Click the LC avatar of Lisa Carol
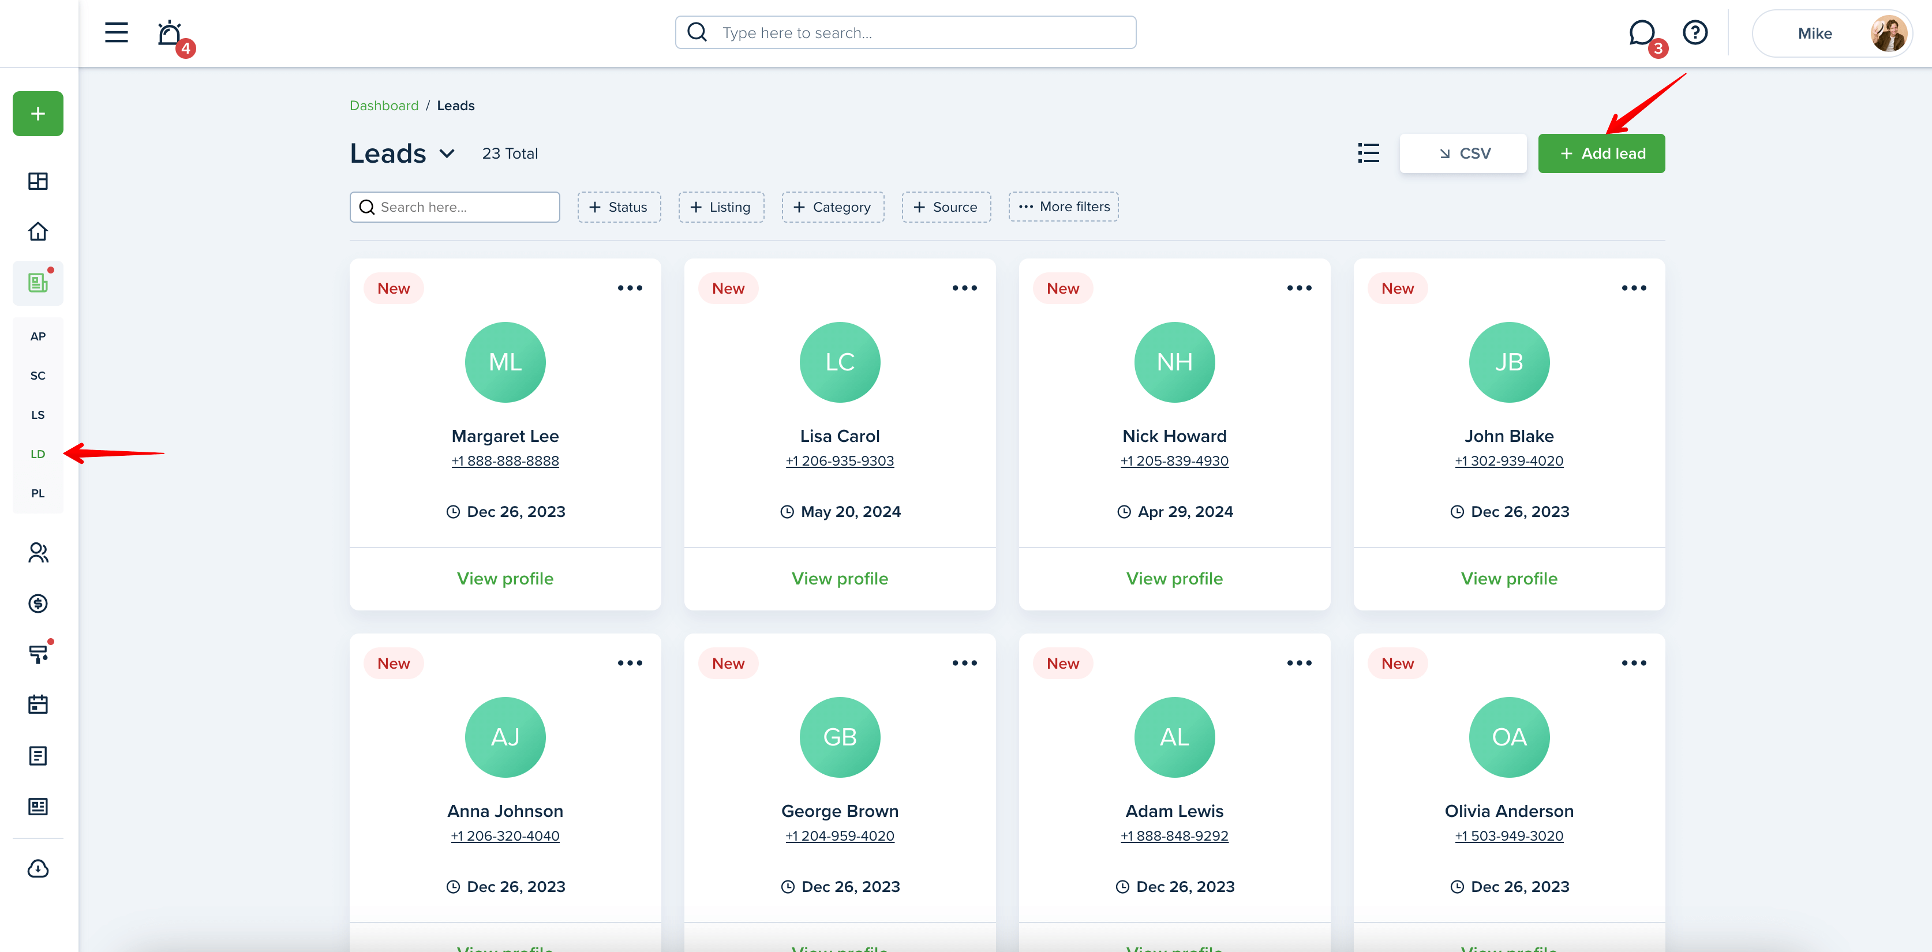1932x952 pixels. (840, 362)
